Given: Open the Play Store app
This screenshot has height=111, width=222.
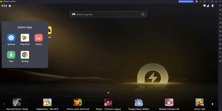Looking at the screenshot, I should pyautogui.click(x=25, y=38).
